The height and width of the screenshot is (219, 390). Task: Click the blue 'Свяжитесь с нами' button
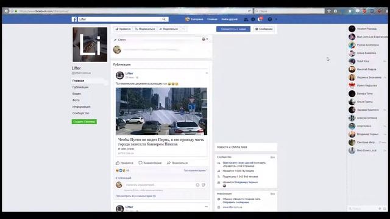233,29
